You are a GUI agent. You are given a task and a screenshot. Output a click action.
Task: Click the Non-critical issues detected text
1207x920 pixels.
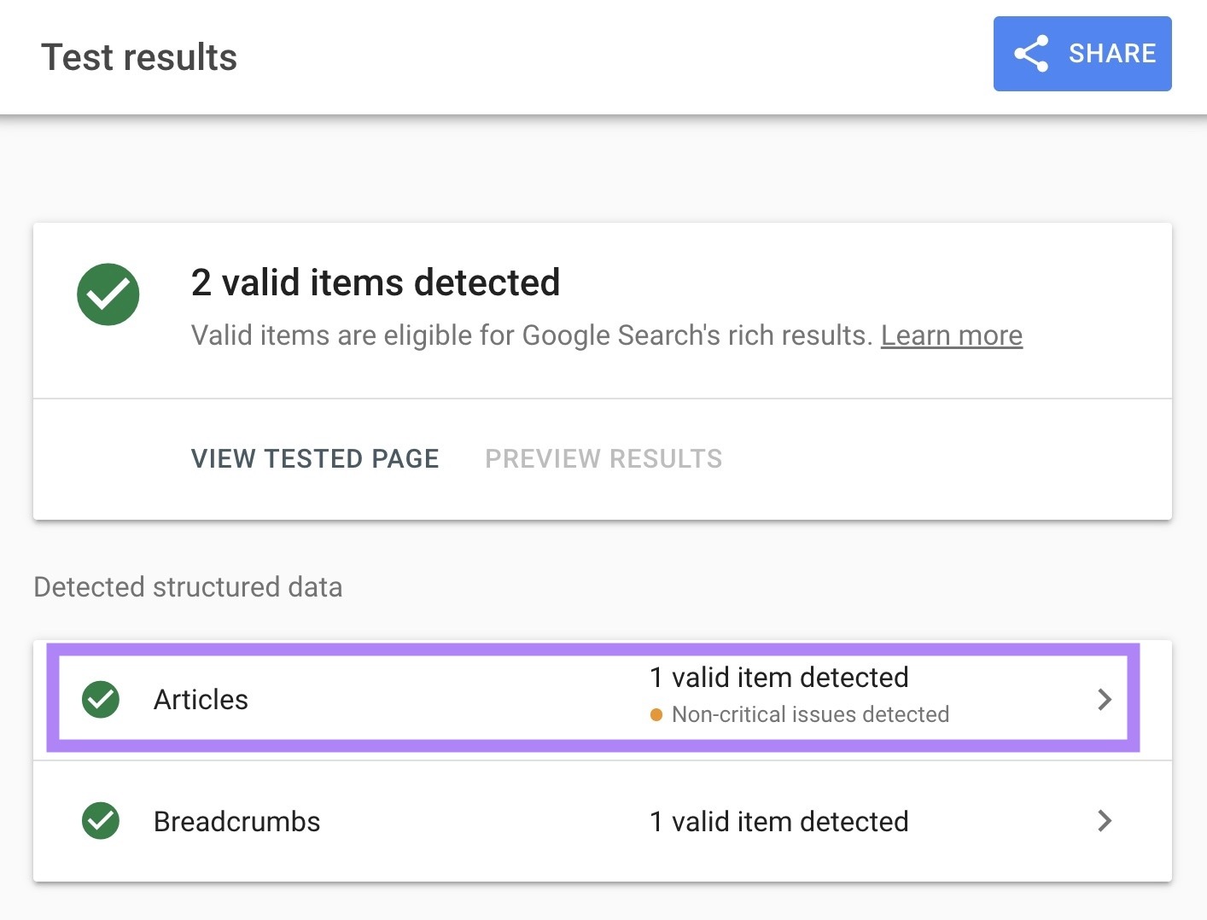tap(810, 714)
